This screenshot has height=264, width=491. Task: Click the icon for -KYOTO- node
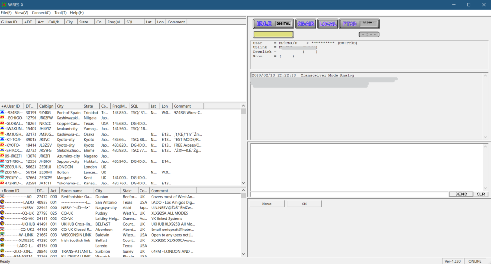pos(2,145)
